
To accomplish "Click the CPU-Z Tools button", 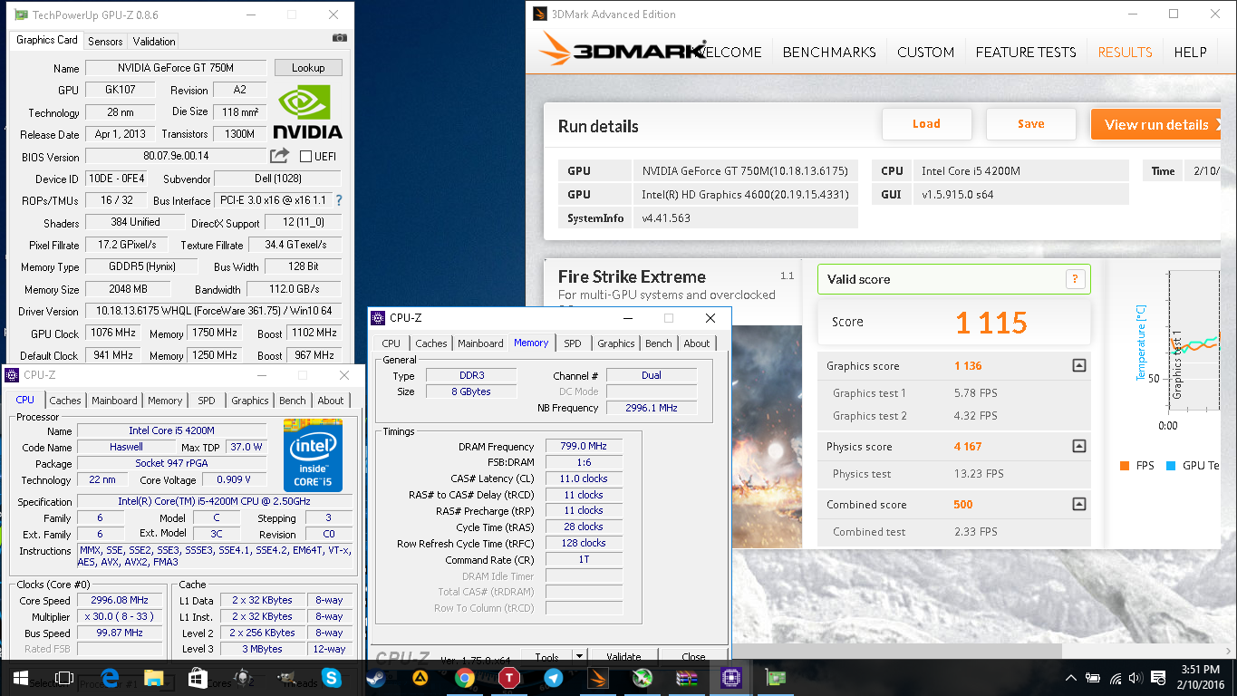I will pos(546,656).
